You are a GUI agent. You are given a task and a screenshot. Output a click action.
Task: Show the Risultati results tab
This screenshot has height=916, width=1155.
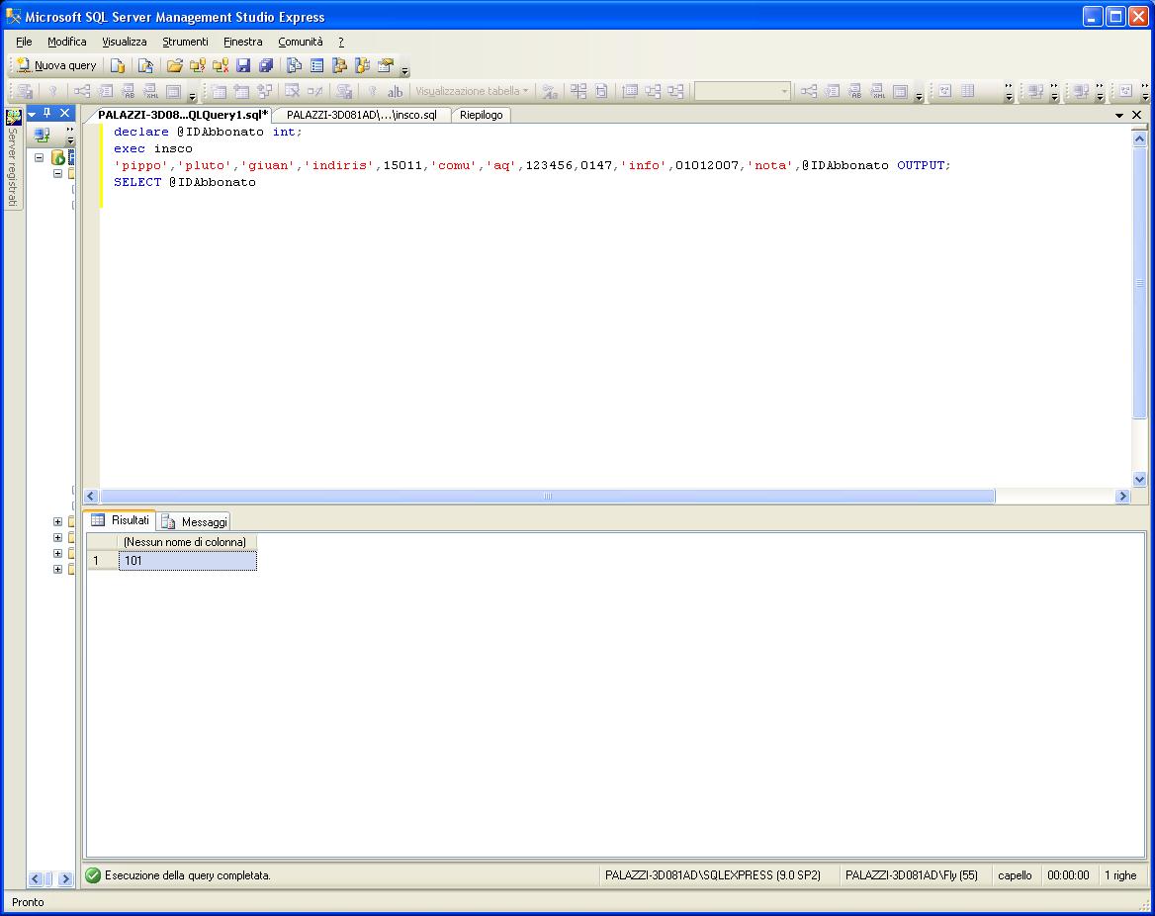[x=120, y=520]
